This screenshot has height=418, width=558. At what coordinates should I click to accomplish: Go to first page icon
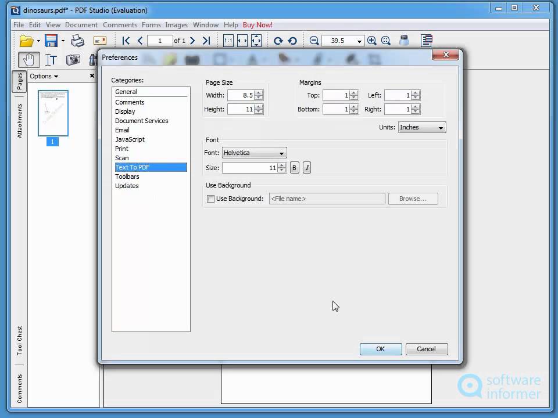126,41
